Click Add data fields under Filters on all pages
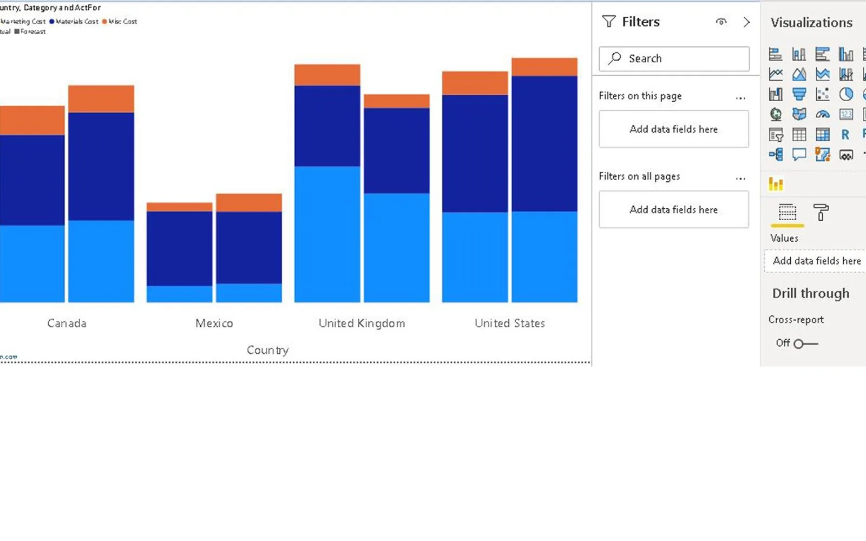 [x=674, y=209]
